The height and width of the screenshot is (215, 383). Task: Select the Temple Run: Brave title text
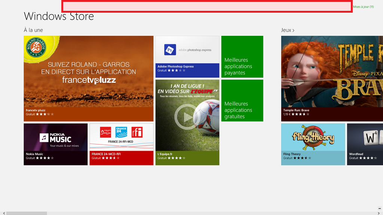(296, 110)
